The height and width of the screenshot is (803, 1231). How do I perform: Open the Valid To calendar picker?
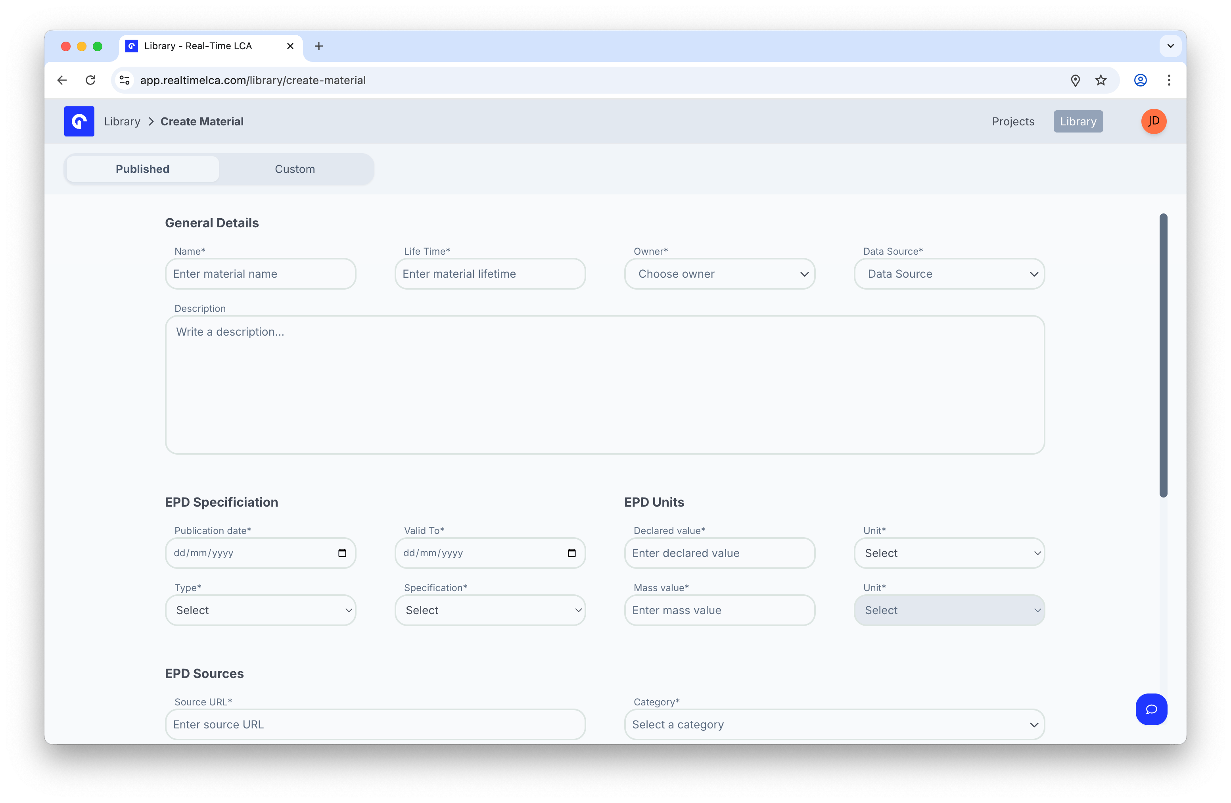pyautogui.click(x=571, y=553)
